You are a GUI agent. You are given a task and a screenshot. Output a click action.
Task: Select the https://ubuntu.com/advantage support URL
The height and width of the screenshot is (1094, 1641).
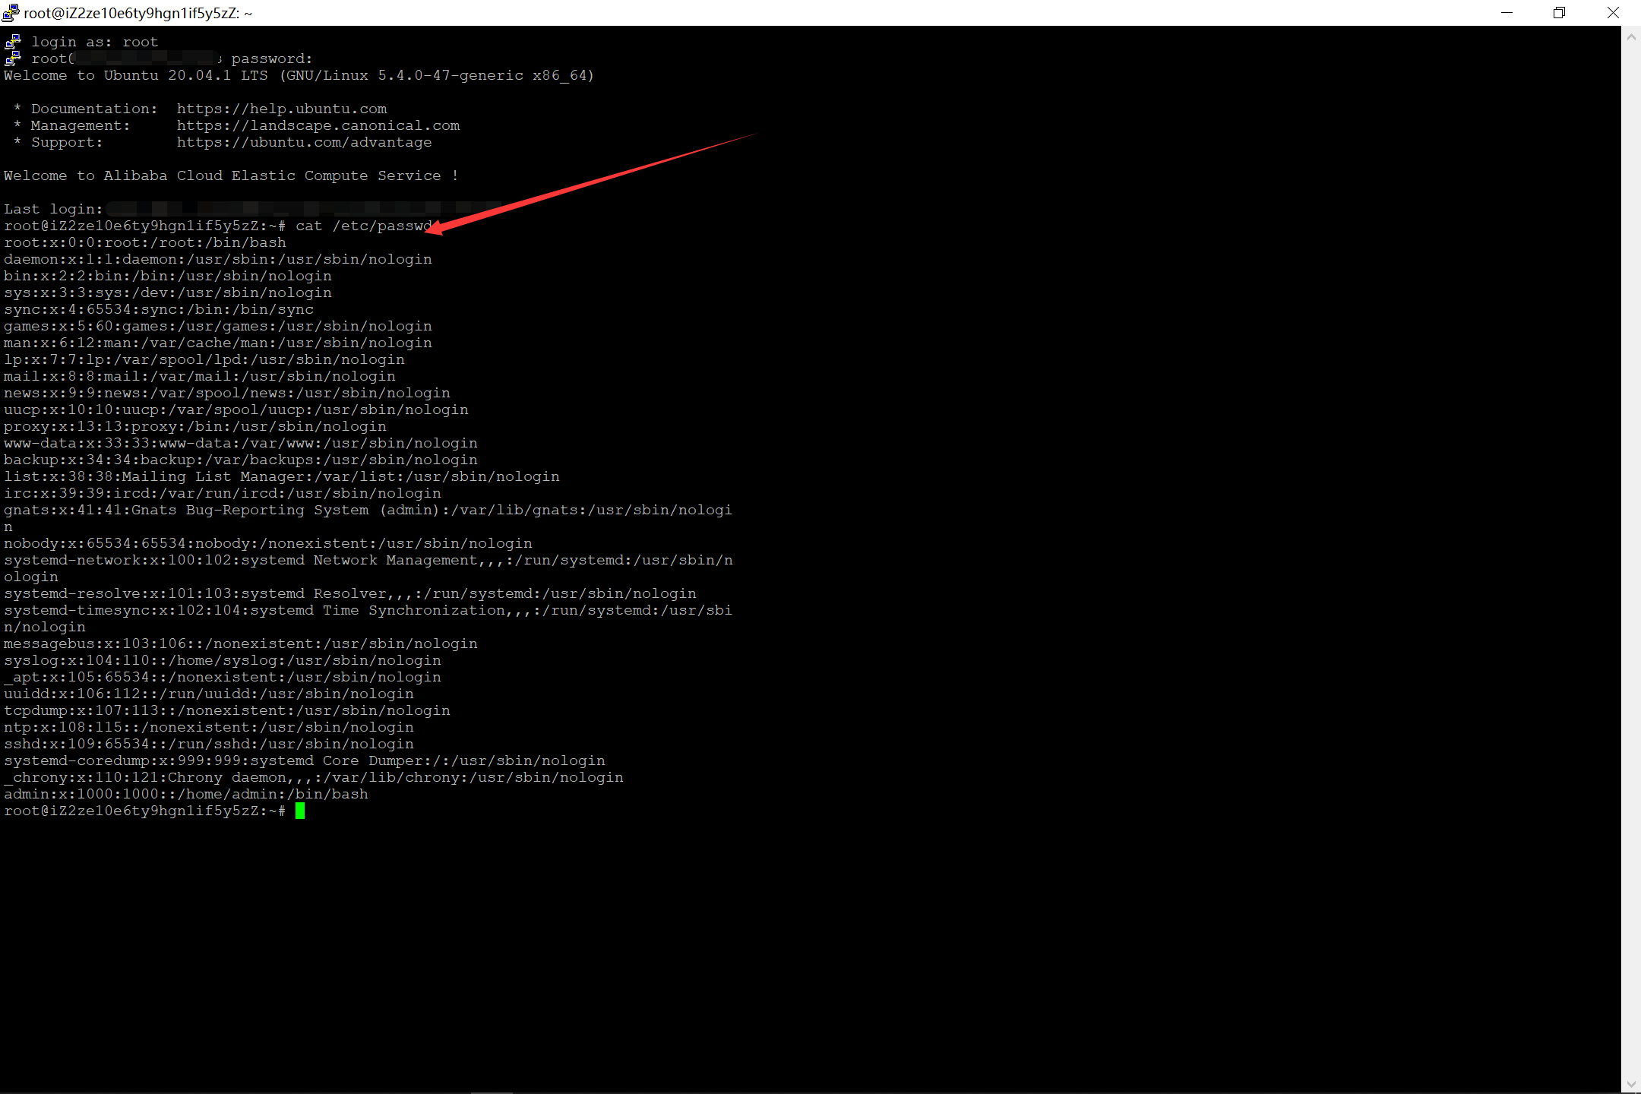(304, 142)
